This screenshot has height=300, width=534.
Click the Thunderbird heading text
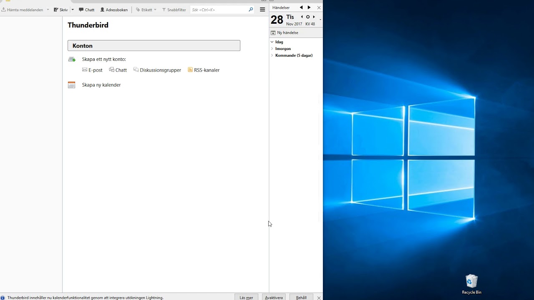point(88,25)
